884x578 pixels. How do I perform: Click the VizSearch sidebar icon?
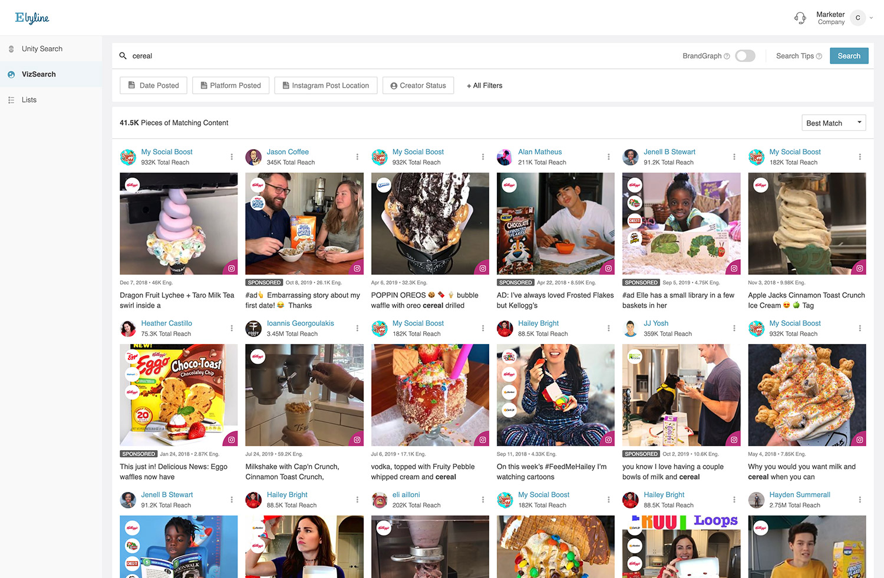pyautogui.click(x=11, y=74)
